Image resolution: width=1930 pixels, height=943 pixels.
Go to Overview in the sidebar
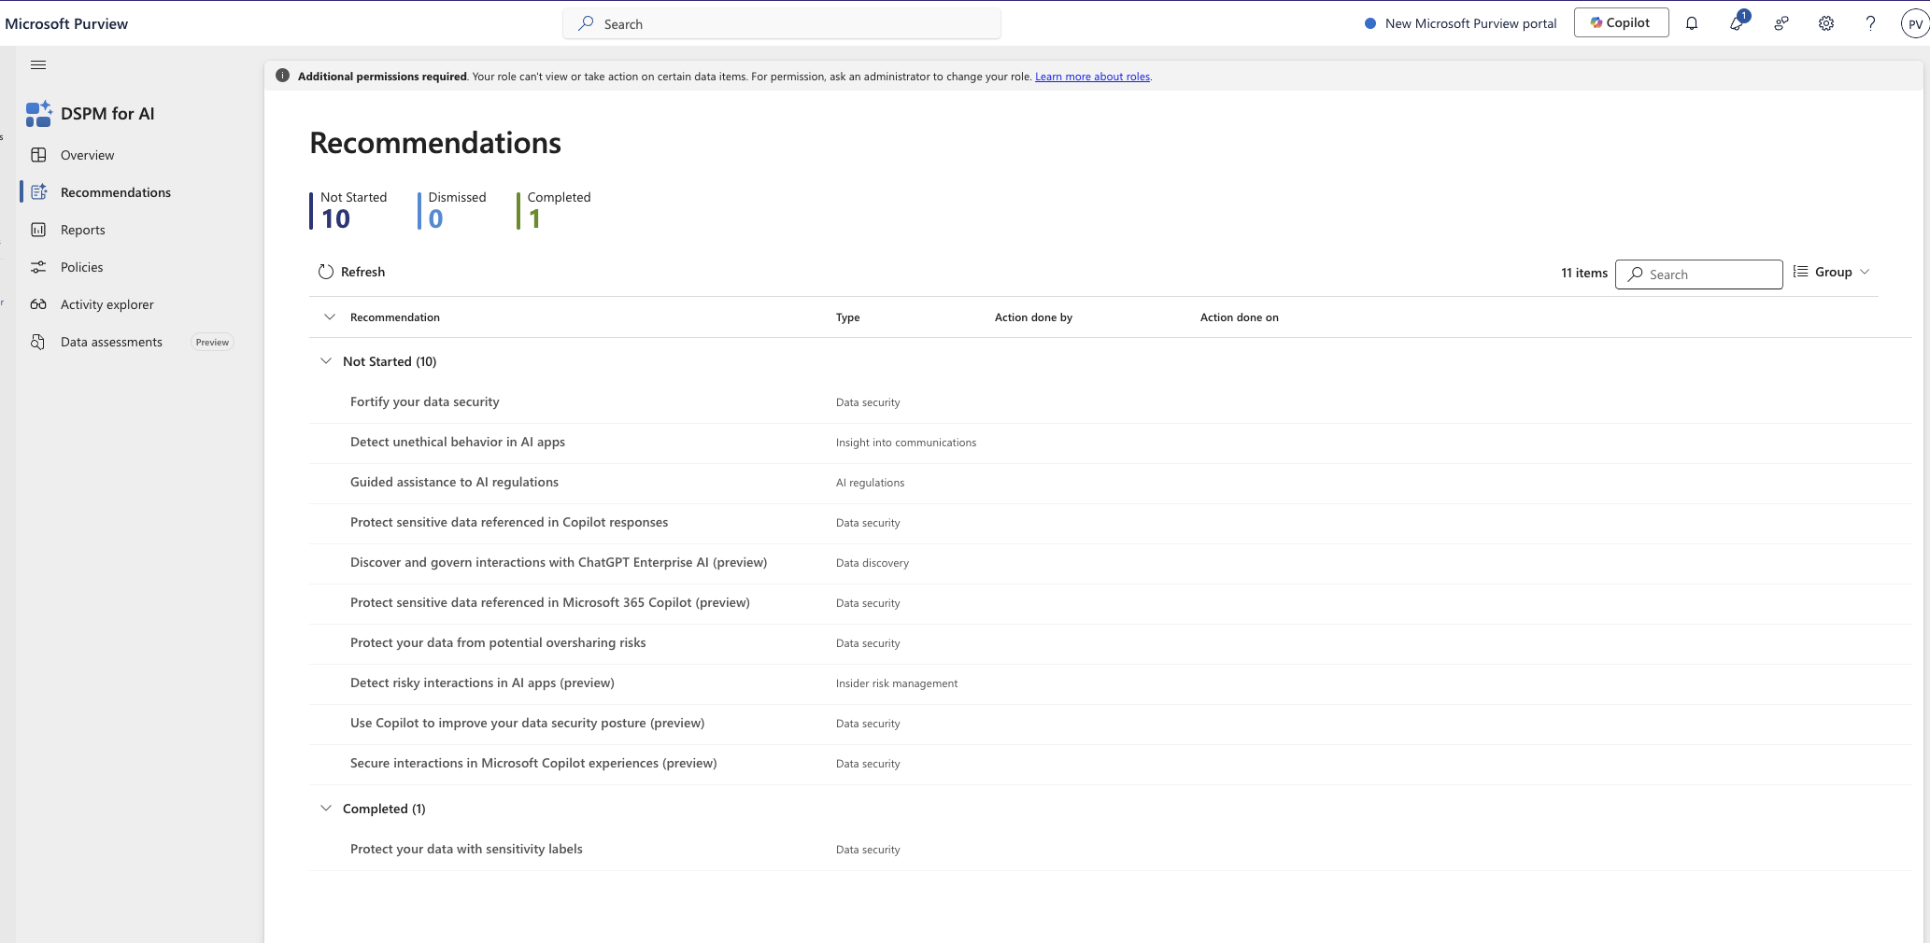coord(87,155)
